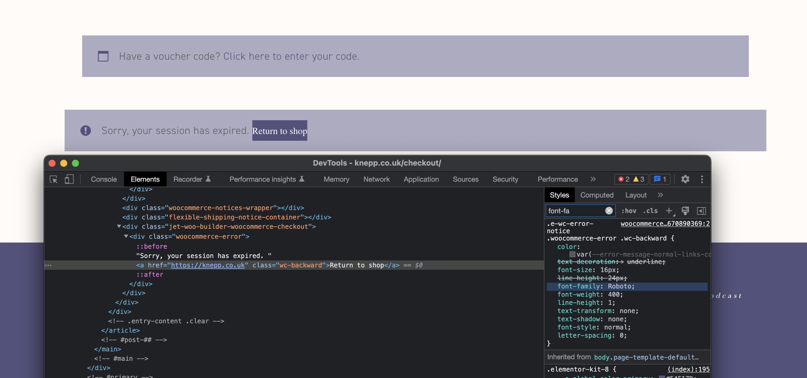The image size is (807, 378).
Task: Open the Computed styles tab
Action: (x=596, y=195)
